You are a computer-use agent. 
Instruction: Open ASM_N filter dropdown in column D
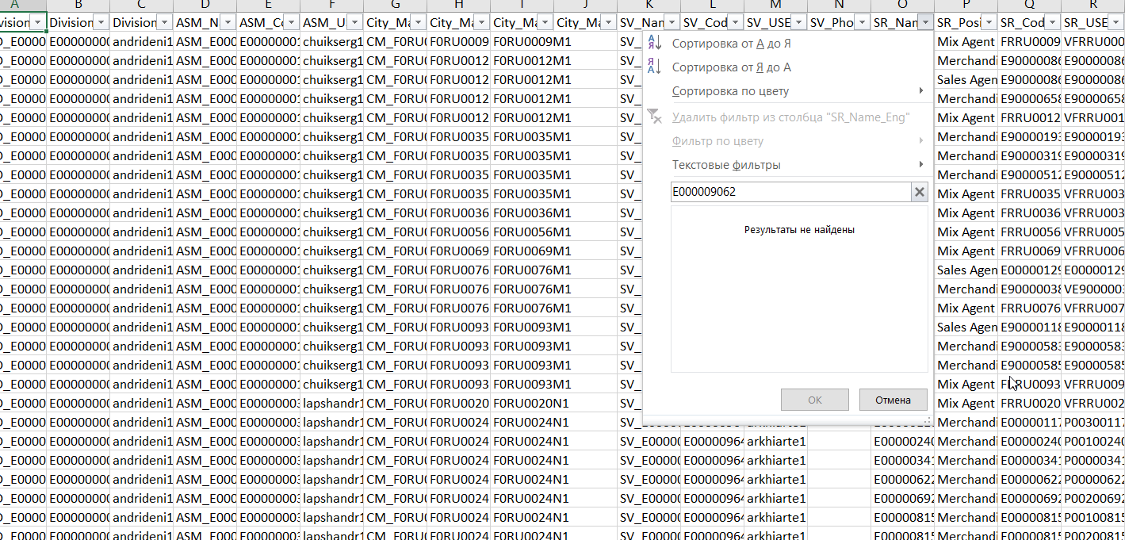(x=228, y=23)
